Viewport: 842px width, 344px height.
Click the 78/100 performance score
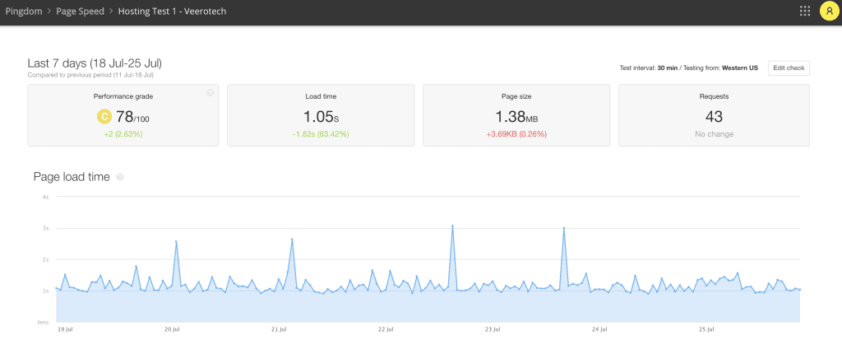tap(132, 116)
